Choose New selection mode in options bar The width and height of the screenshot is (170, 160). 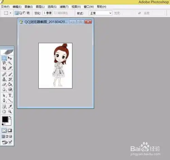click(17, 13)
